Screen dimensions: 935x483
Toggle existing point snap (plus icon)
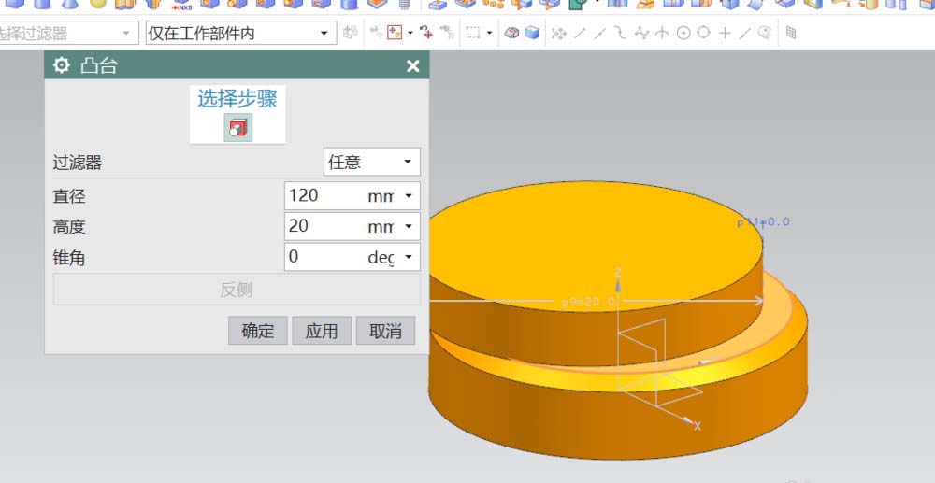click(725, 34)
